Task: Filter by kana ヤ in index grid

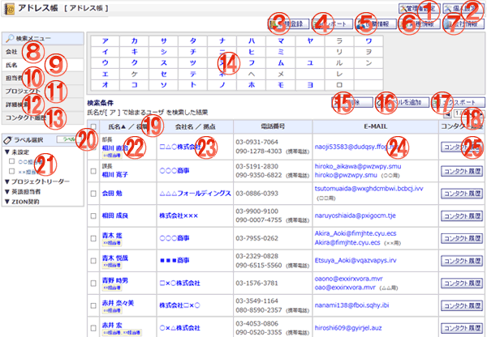Action: coord(310,41)
